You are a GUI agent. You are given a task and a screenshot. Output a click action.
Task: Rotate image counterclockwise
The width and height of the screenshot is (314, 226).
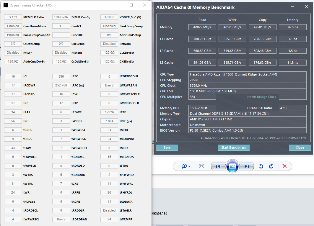(x=261, y=166)
